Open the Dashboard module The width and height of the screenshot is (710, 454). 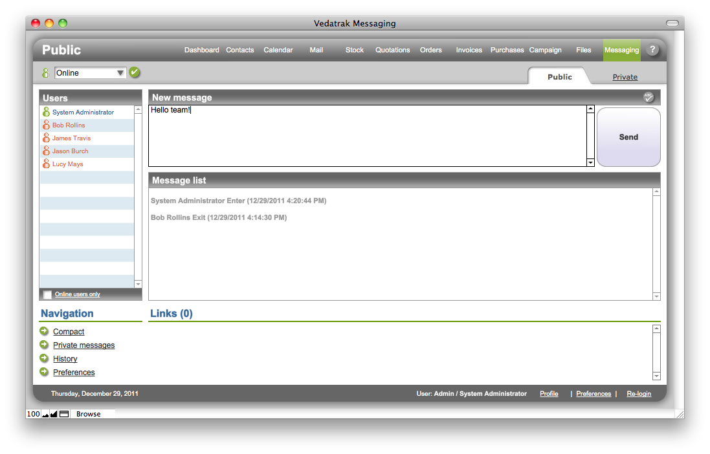coord(201,50)
